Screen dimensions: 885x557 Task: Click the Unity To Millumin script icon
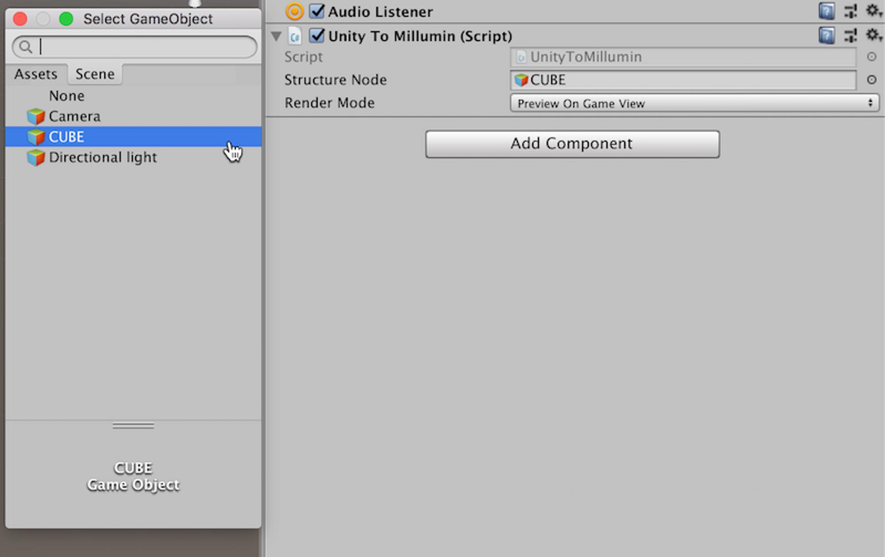295,36
